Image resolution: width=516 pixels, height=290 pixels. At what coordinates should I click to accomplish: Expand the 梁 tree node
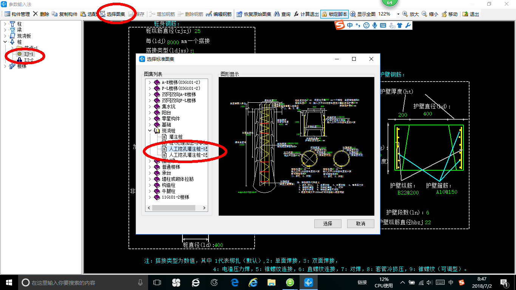tap(5, 30)
